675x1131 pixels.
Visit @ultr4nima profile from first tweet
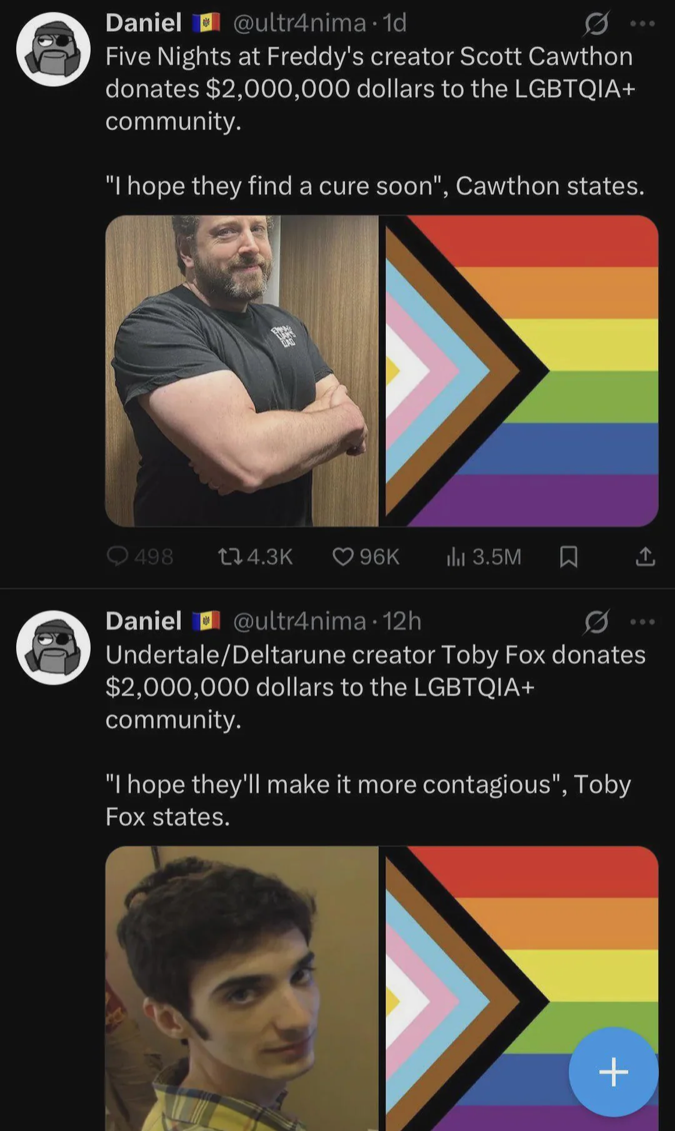coord(299,23)
